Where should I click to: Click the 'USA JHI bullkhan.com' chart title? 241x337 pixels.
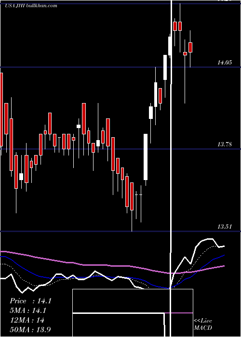pos(31,6)
